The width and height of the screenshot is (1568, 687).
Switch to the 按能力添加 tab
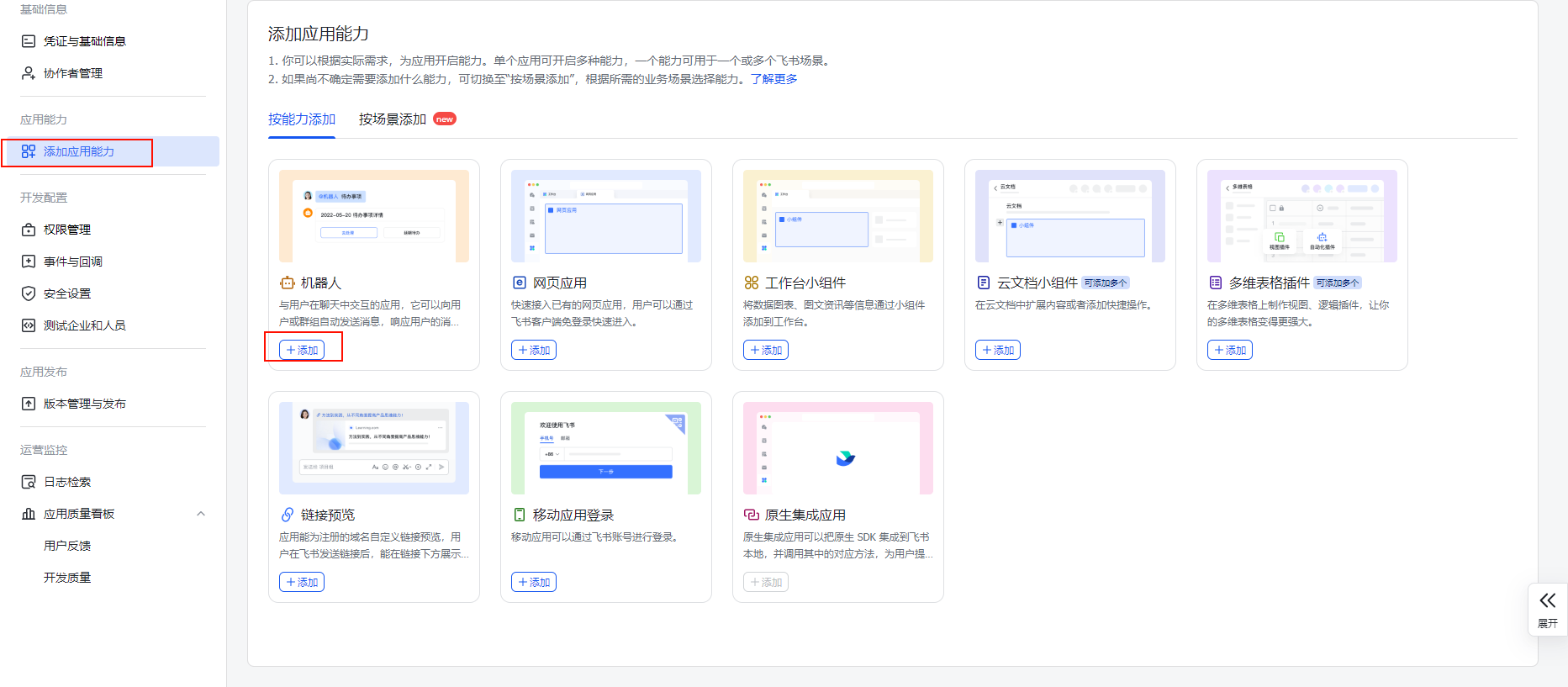pyautogui.click(x=302, y=119)
